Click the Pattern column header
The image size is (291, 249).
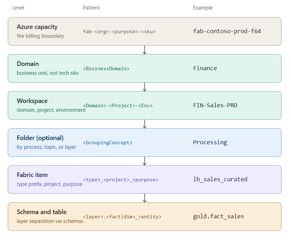click(91, 8)
